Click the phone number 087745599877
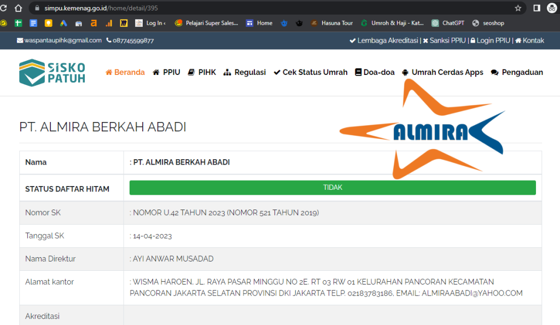Viewport: 560px width, 325px height. [130, 40]
